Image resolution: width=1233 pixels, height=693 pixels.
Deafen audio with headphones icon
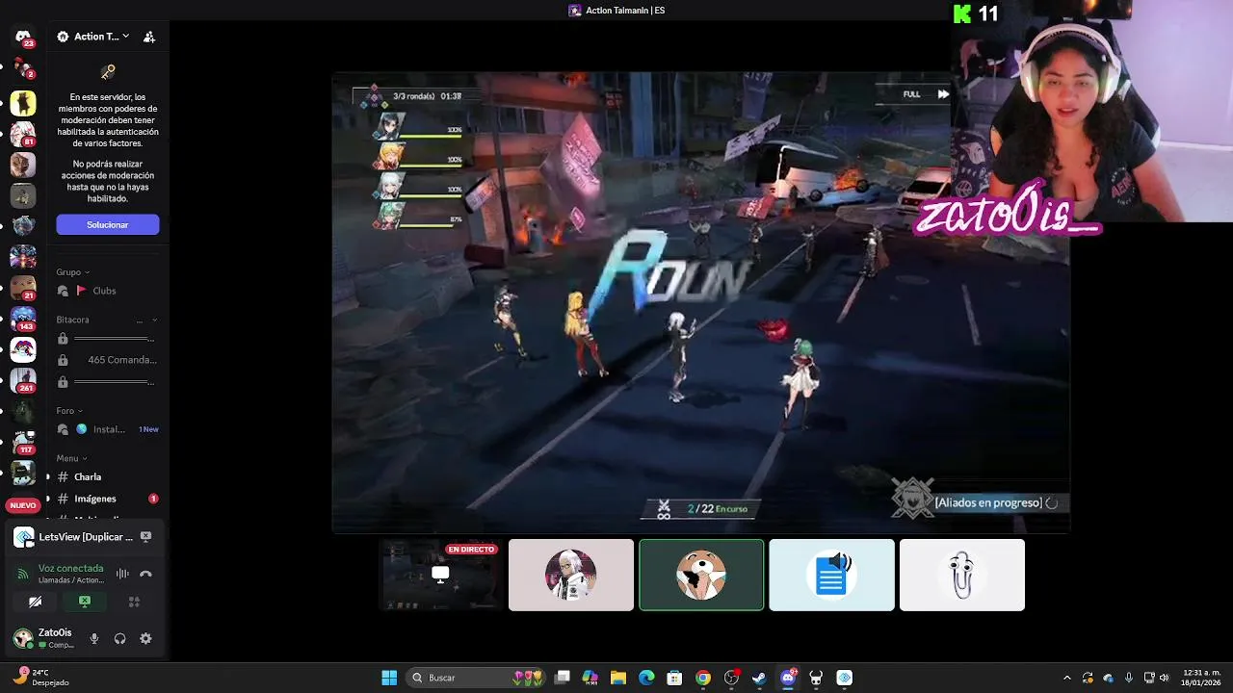119,638
